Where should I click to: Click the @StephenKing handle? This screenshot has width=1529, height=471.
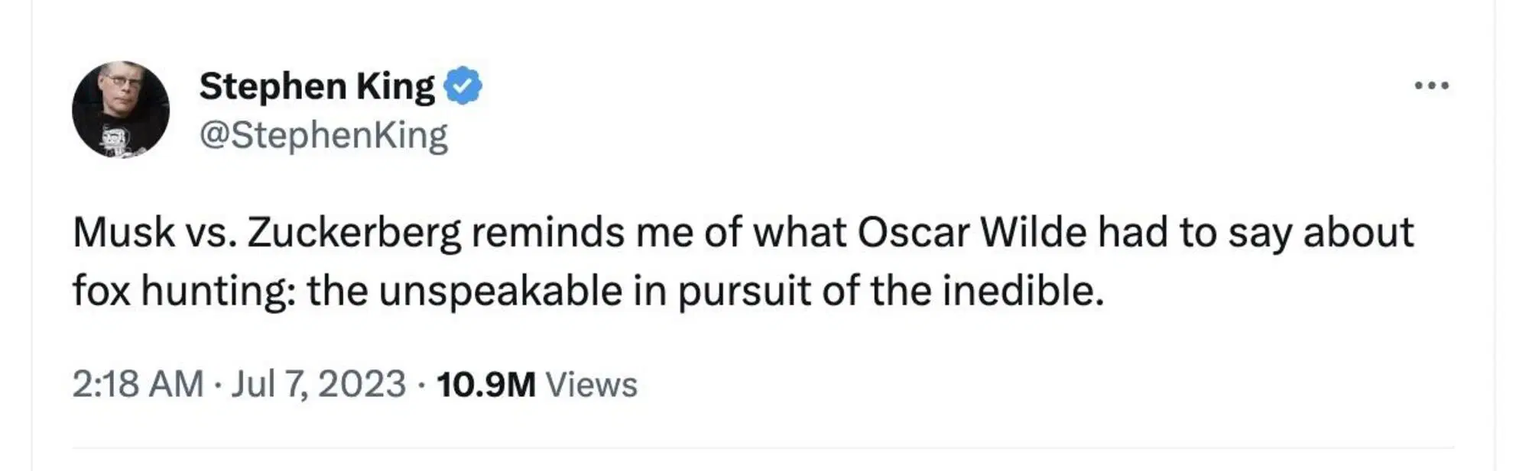click(x=323, y=135)
